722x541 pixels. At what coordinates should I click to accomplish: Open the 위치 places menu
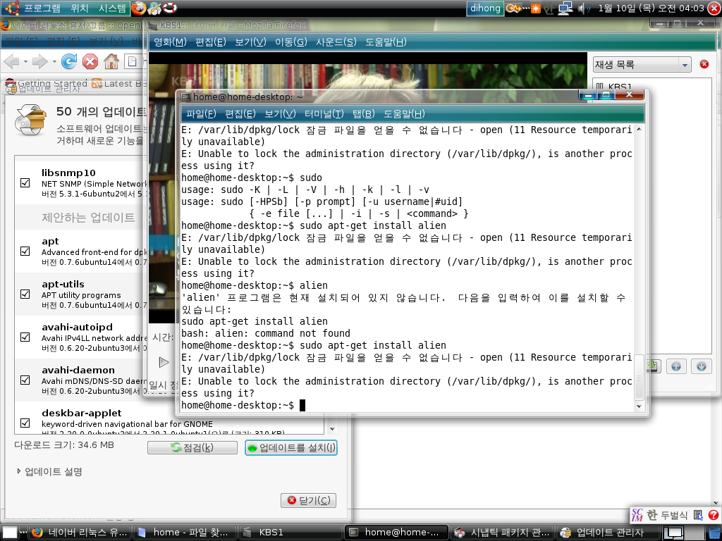click(79, 8)
